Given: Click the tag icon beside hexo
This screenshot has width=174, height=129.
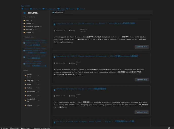Looking at the screenshot, I should pyautogui.click(x=25, y=84).
